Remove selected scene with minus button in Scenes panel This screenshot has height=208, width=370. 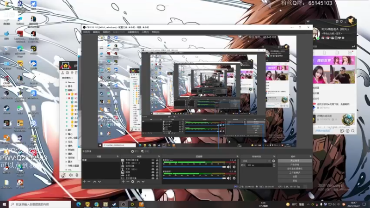click(x=89, y=182)
